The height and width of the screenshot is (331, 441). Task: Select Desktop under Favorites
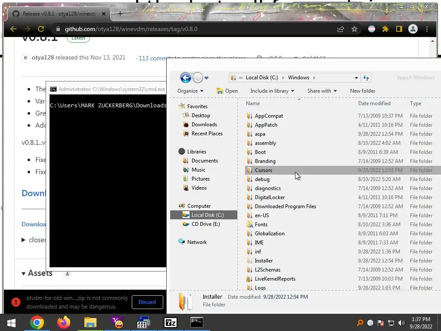pyautogui.click(x=201, y=116)
